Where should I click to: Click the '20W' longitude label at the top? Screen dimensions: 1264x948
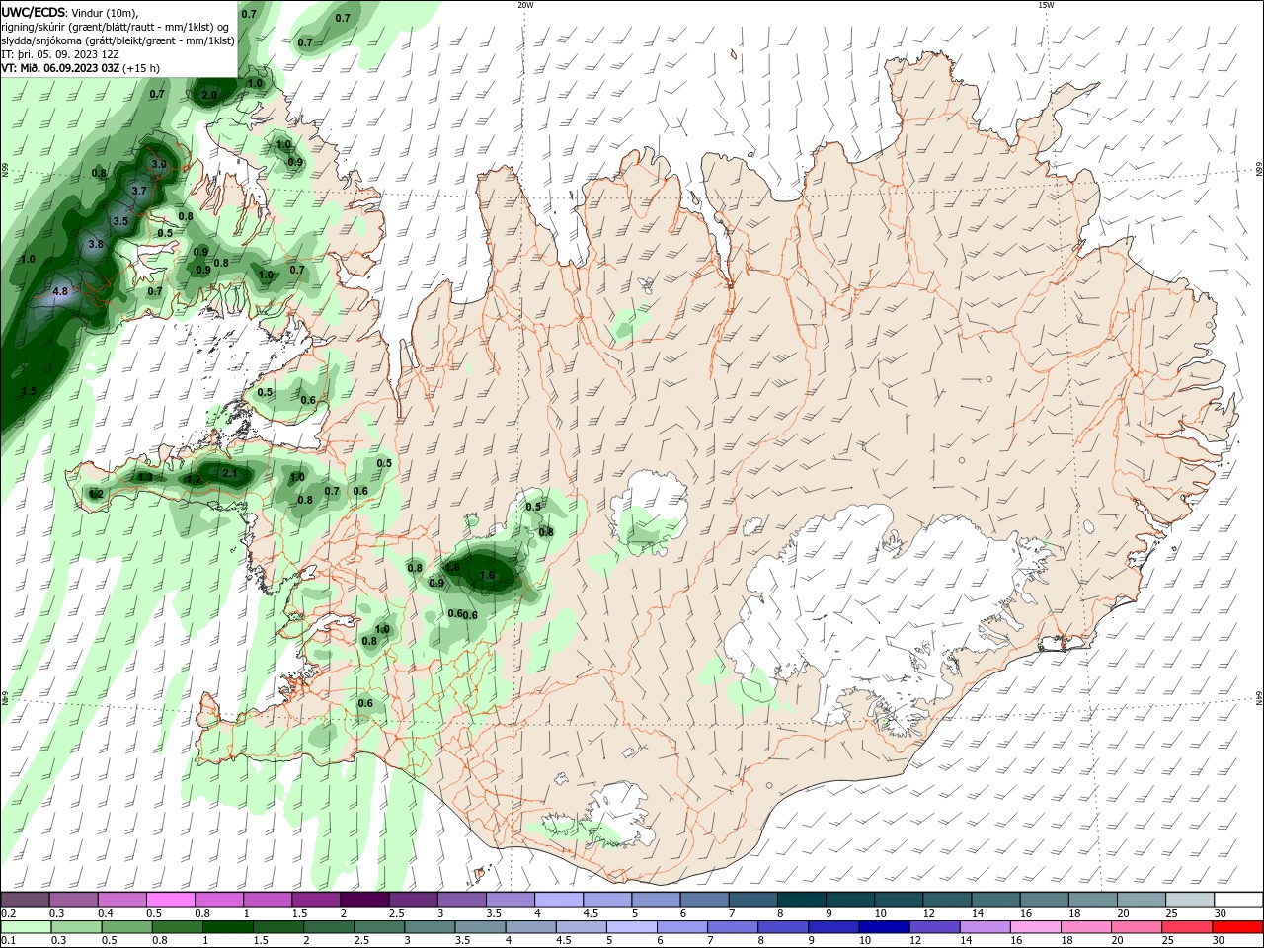pyautogui.click(x=525, y=5)
